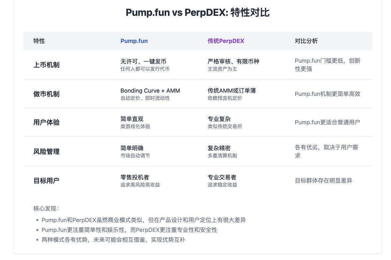This screenshot has width=391, height=260.
Task: Click the cell '简单直观'
Action: click(132, 119)
